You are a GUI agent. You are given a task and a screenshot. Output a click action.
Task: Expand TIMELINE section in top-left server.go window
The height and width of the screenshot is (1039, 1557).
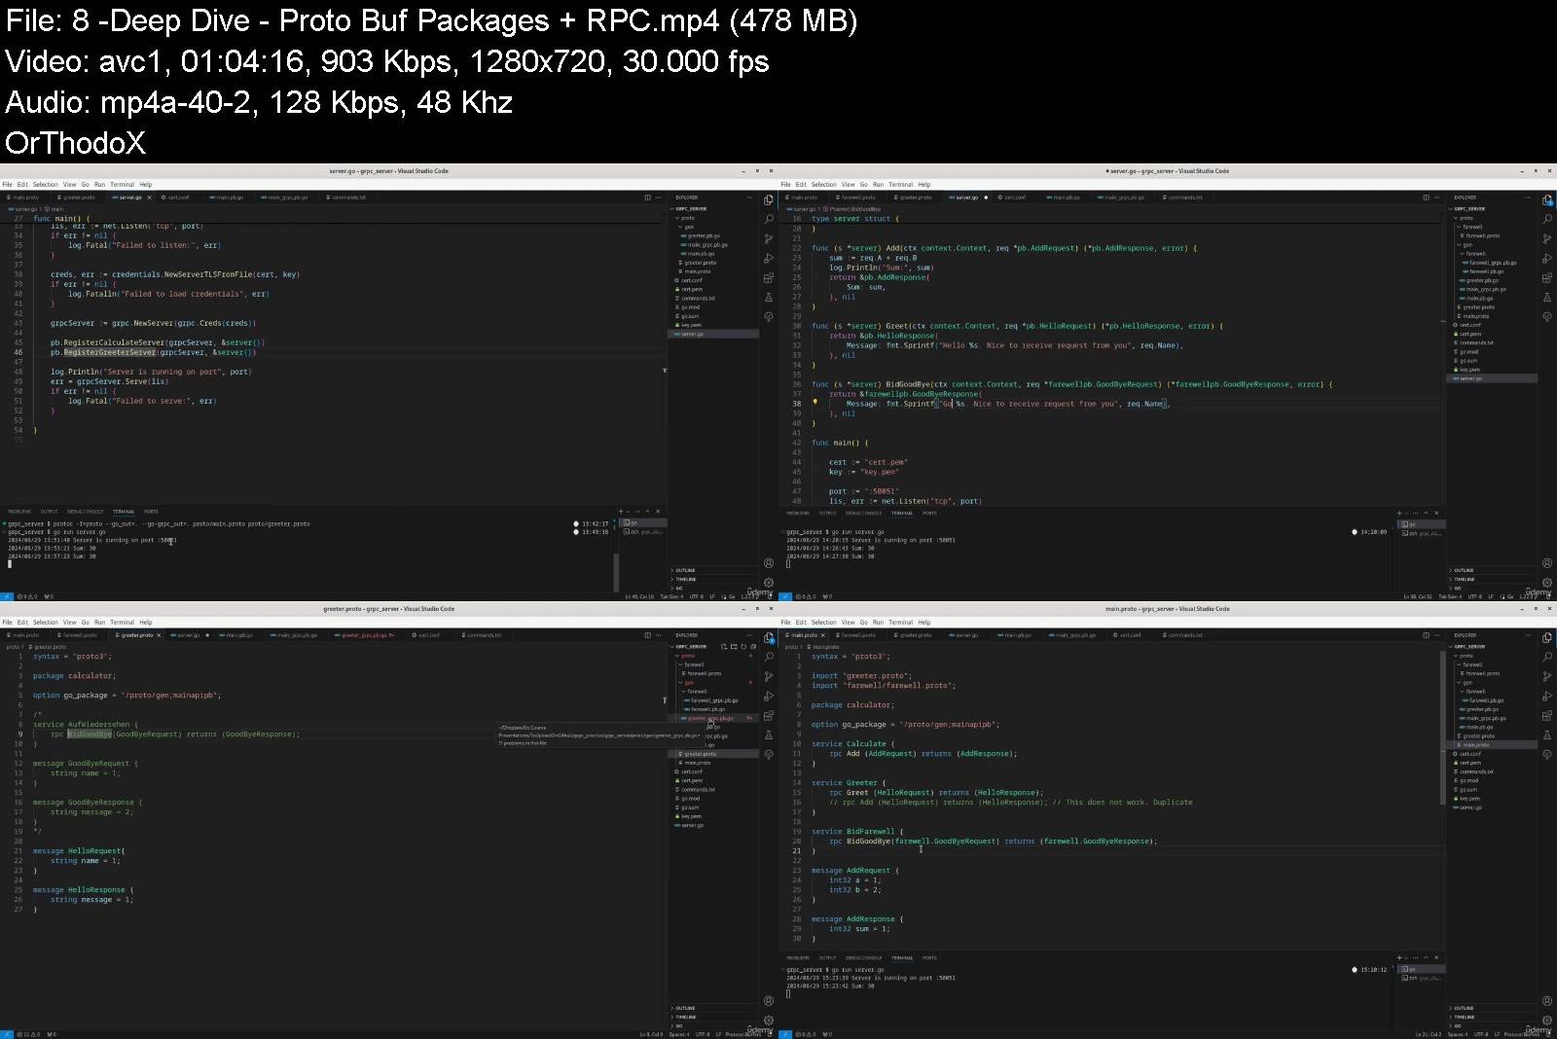[x=686, y=580]
